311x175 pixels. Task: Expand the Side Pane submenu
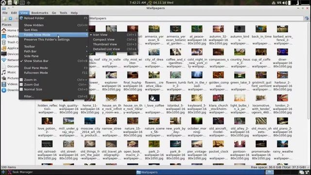point(53,56)
